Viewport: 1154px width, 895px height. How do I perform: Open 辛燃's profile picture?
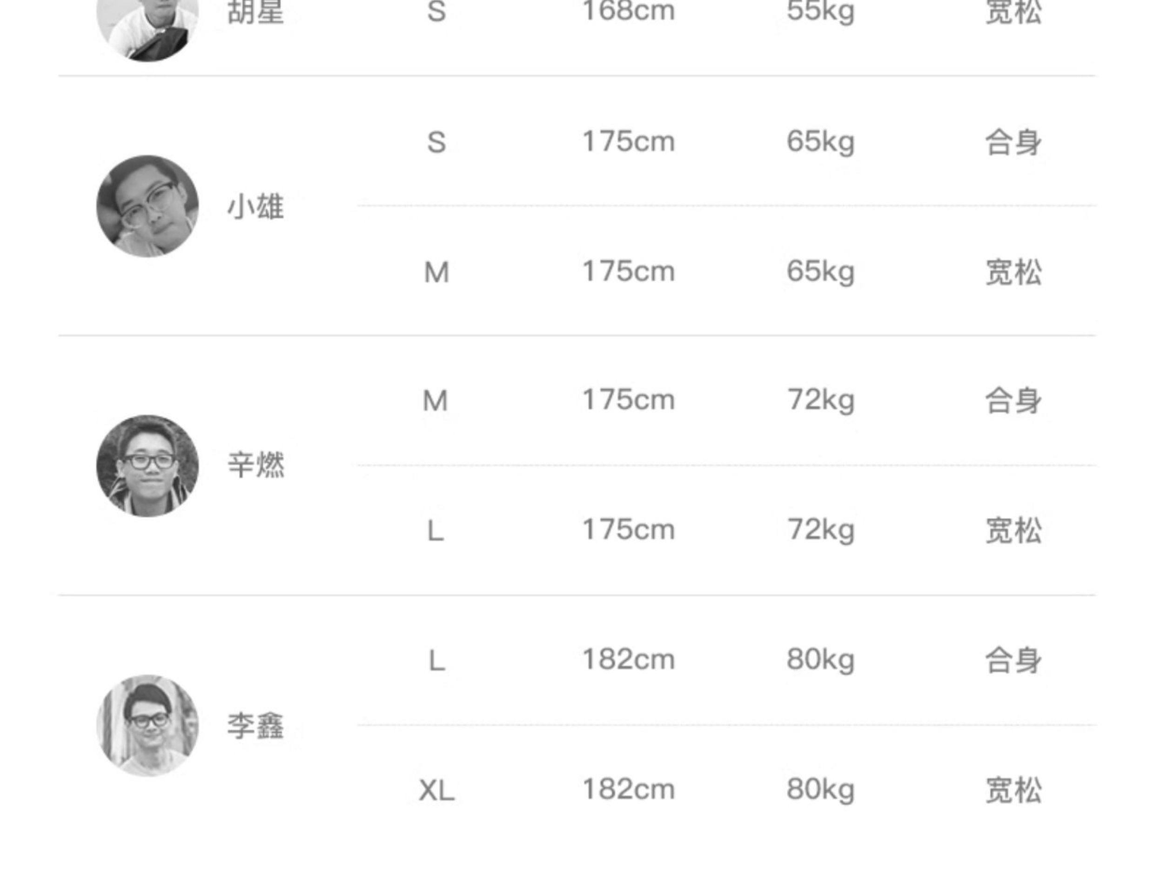148,466
